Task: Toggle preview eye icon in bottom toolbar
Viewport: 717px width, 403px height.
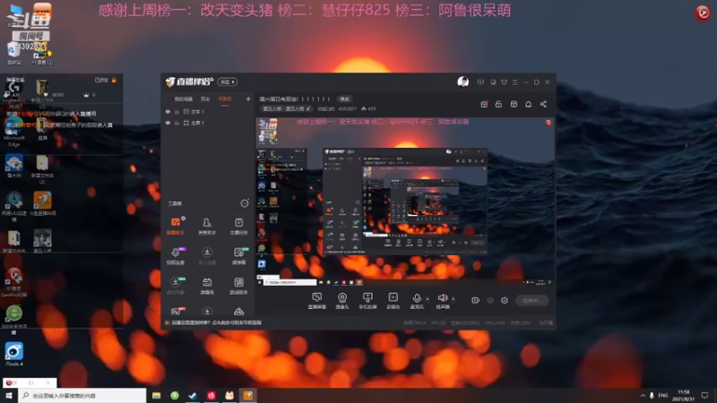Action: (490, 300)
